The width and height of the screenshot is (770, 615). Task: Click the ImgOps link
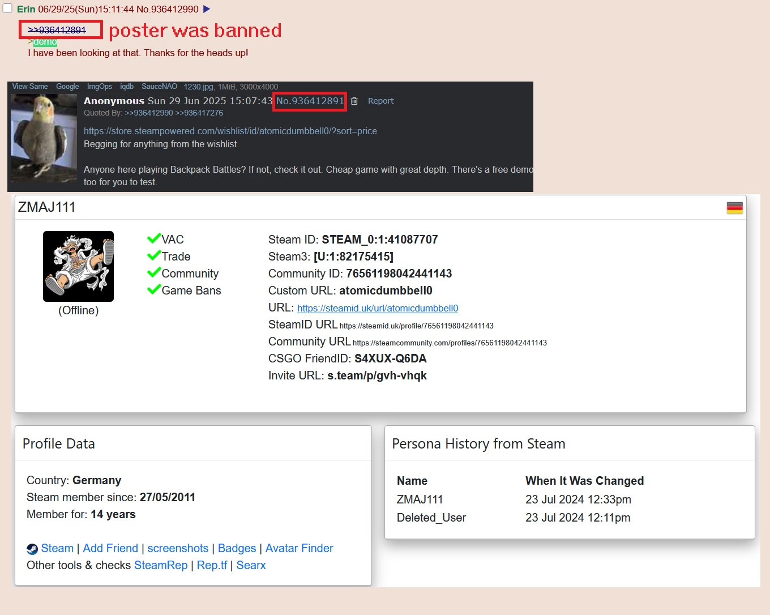(100, 87)
